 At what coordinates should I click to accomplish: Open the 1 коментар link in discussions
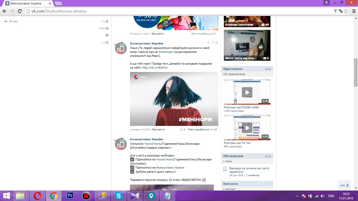pos(252,175)
